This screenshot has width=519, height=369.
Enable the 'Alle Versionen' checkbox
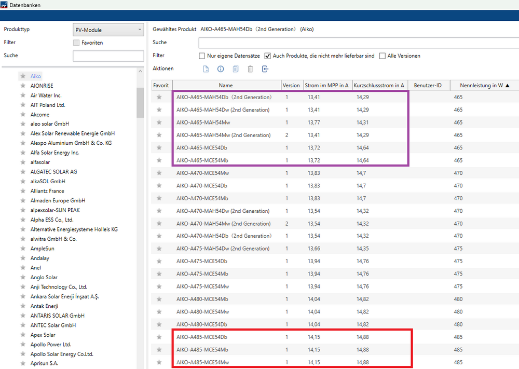tap(383, 56)
